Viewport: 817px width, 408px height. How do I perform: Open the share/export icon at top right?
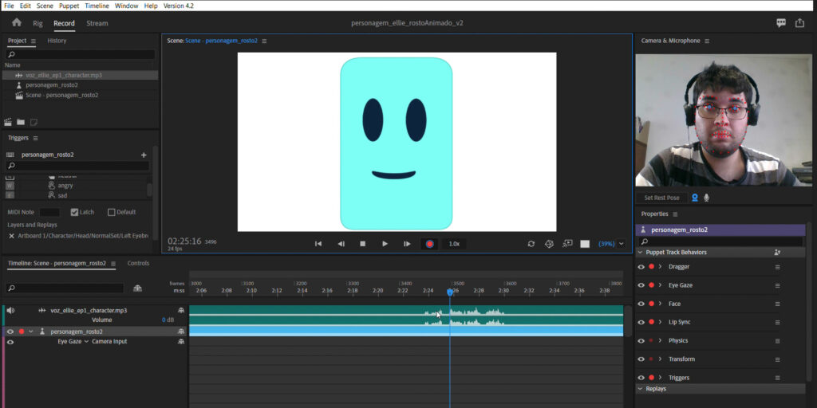tap(799, 23)
